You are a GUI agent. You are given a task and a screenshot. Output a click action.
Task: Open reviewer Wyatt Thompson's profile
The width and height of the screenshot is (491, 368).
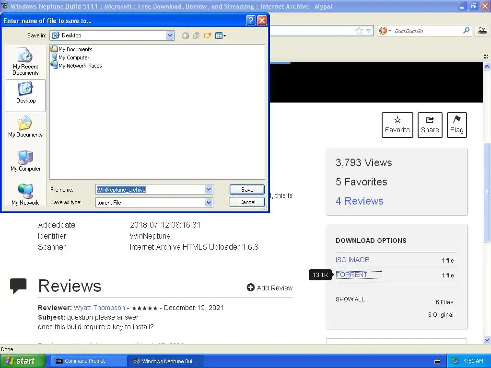pos(99,308)
